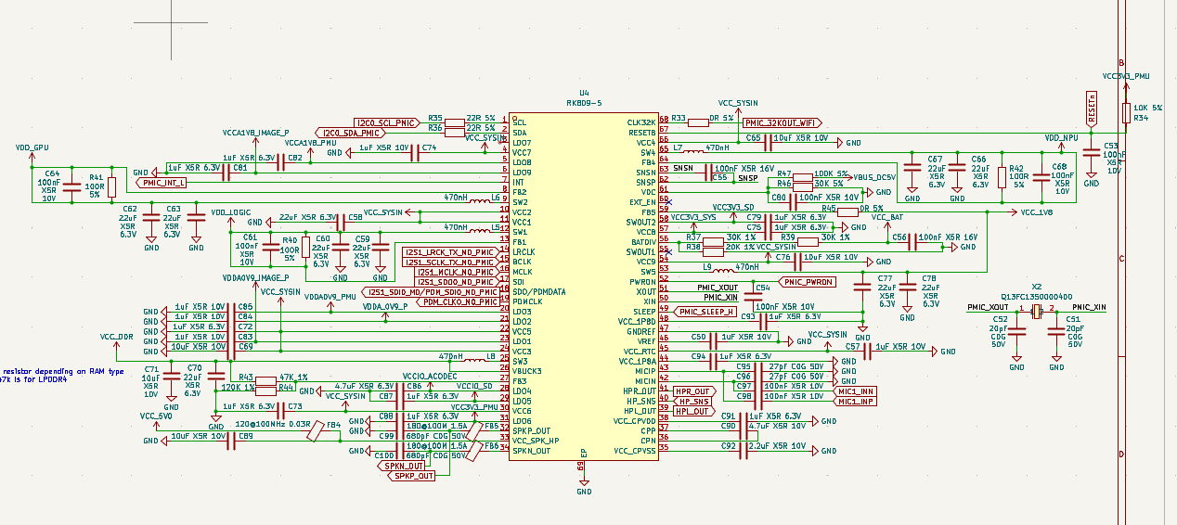Image resolution: width=1177 pixels, height=525 pixels.
Task: Select capacitor C51 near PMIC_XIN
Action: point(1055,330)
